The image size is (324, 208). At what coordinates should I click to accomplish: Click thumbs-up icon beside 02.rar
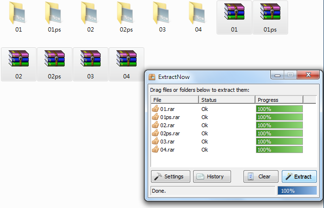155,125
